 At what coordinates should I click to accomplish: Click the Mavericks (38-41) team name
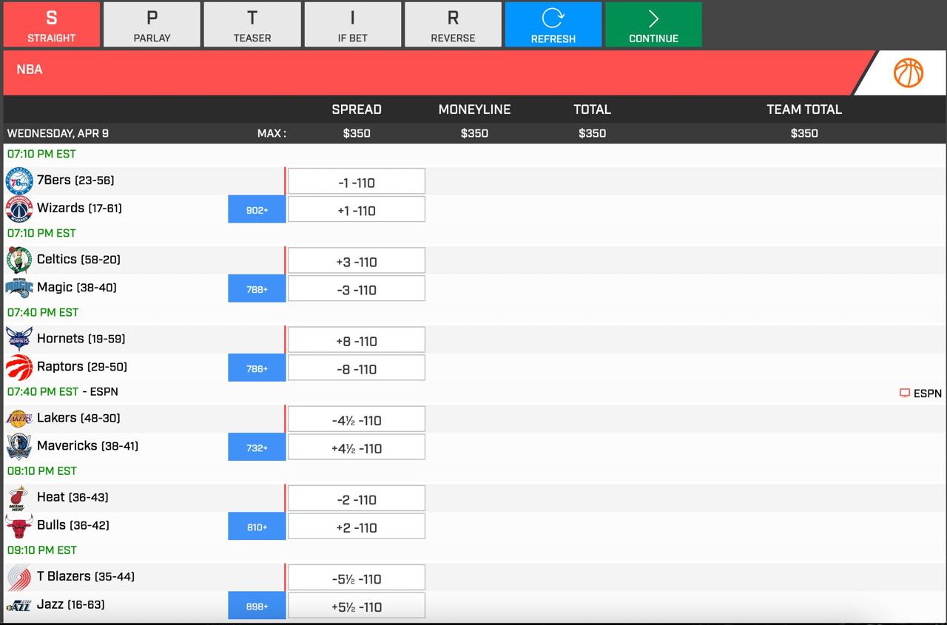click(x=87, y=445)
